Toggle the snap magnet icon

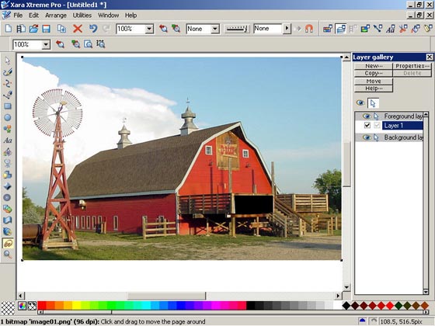(309, 29)
